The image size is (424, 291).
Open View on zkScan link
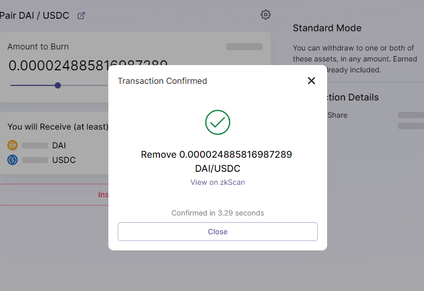pos(218,182)
